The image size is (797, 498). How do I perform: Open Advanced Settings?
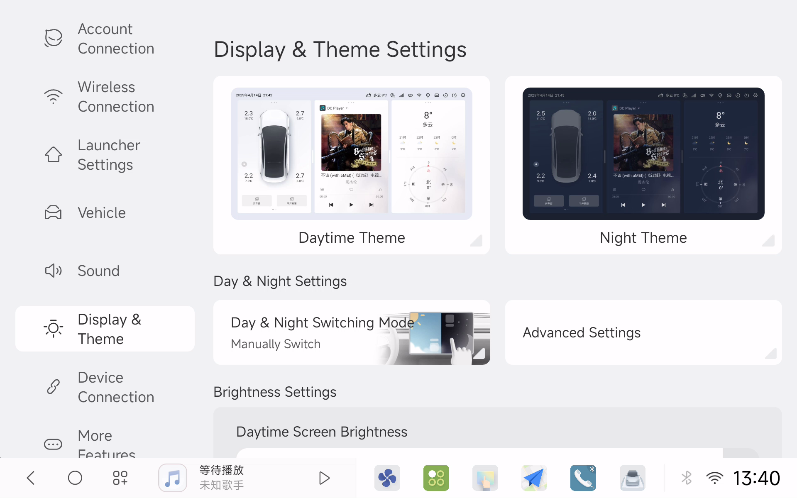pos(643,332)
